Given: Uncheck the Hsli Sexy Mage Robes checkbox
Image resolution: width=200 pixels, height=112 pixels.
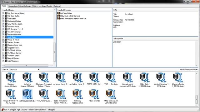Looking at the screenshot, I should (x=3, y=13).
